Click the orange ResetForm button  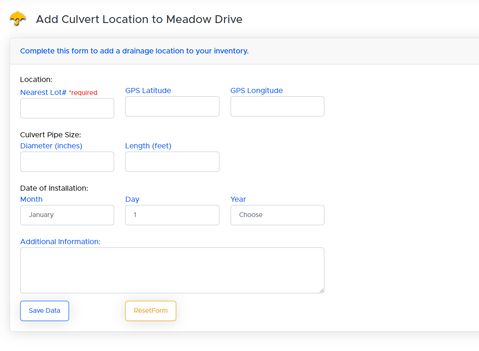click(x=150, y=311)
